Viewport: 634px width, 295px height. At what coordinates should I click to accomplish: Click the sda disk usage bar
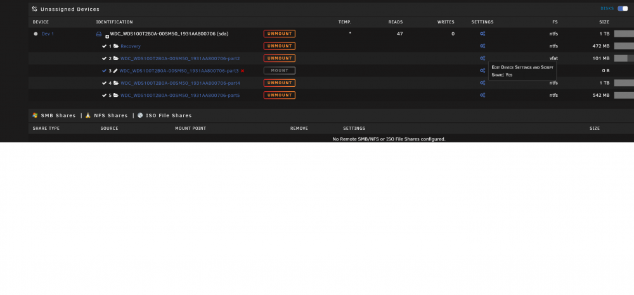[x=624, y=34]
